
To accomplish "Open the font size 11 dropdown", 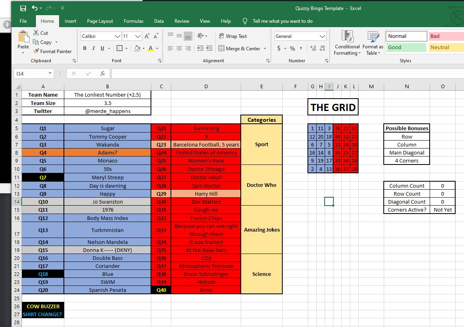I will click(x=138, y=36).
